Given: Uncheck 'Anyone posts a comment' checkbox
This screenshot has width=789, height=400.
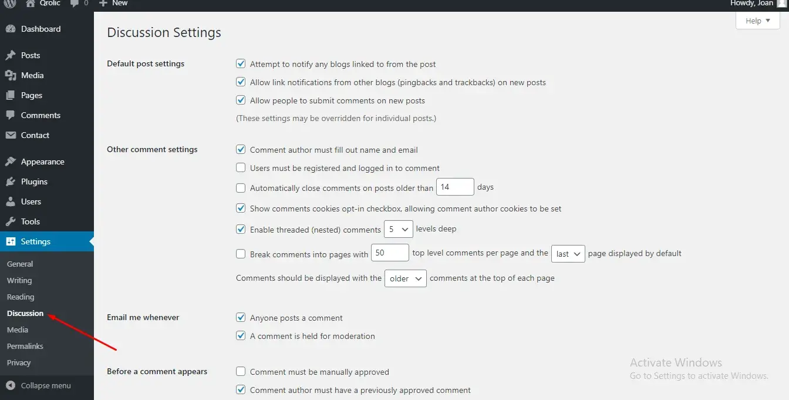Looking at the screenshot, I should pos(241,317).
